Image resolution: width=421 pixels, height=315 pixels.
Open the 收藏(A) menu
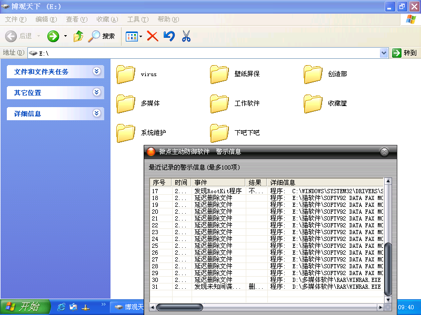pos(107,19)
